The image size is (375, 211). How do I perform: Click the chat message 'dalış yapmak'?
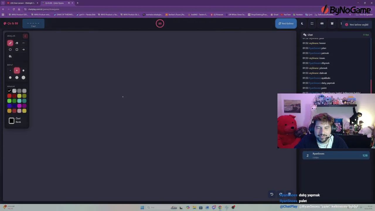(x=328, y=83)
